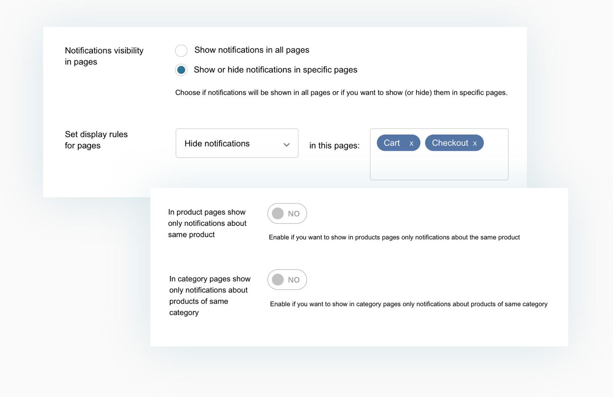Click 'Show or hide notifications in specific pages' label
The height and width of the screenshot is (397, 613).
(275, 70)
